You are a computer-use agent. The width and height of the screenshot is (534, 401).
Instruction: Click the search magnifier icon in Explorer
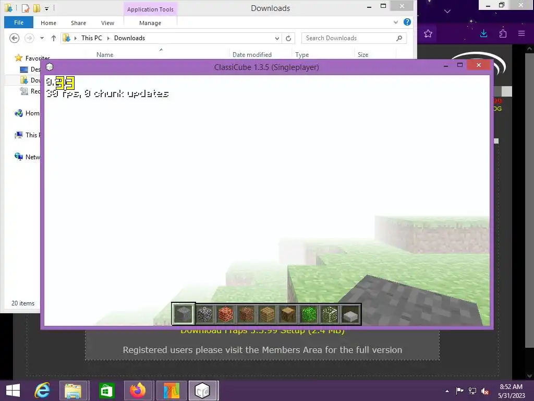[399, 38]
